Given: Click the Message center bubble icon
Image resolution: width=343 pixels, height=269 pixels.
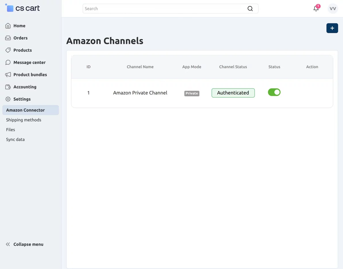Looking at the screenshot, I should point(8,62).
